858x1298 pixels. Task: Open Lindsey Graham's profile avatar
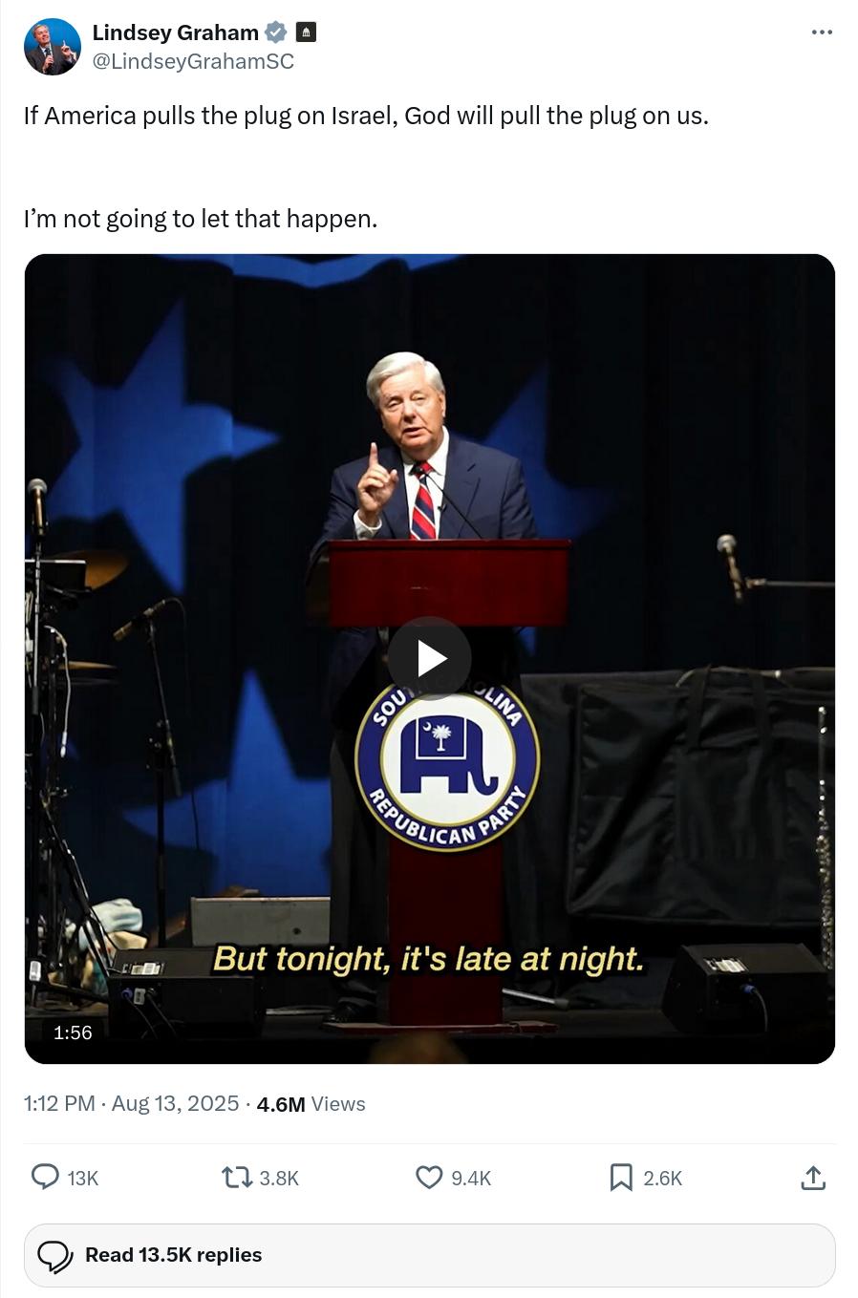52,46
